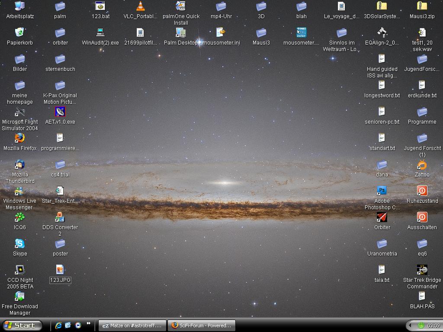Select the Skype desktop icon

coord(19,244)
